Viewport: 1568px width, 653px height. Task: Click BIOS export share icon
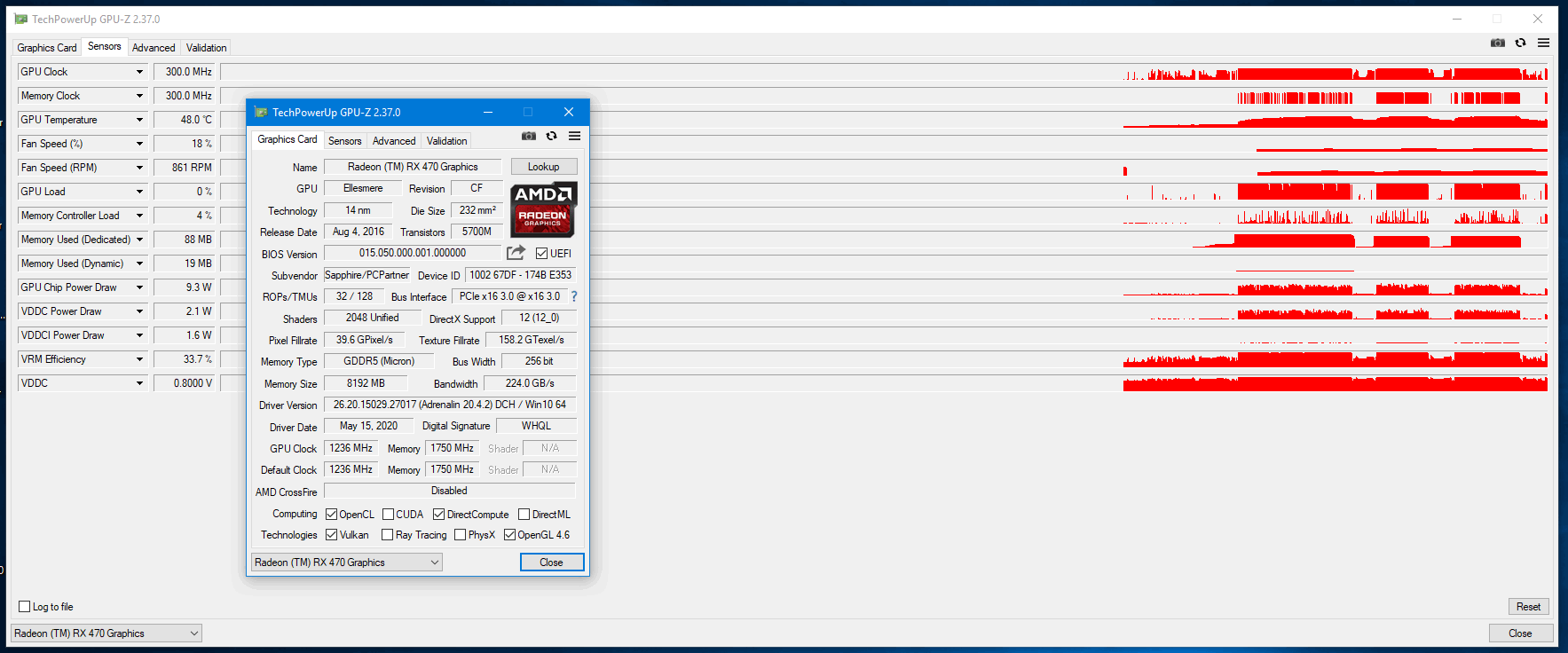[x=516, y=253]
